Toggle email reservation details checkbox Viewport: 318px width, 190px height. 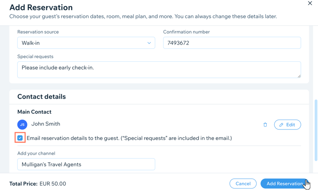20,138
